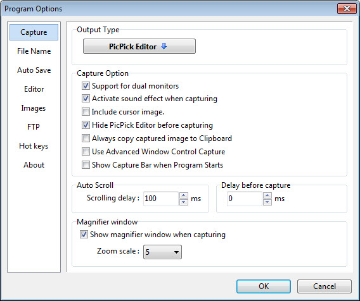Click the Scrolling delay input field

point(161,199)
